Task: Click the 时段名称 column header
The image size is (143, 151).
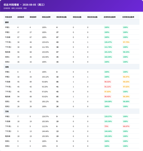Action: point(8,17)
